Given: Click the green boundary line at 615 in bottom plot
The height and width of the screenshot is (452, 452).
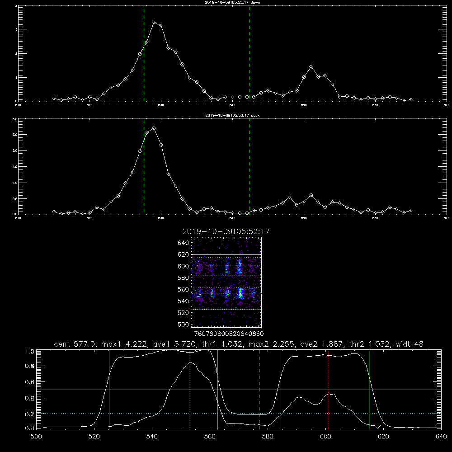Looking at the screenshot, I should click(x=369, y=390).
